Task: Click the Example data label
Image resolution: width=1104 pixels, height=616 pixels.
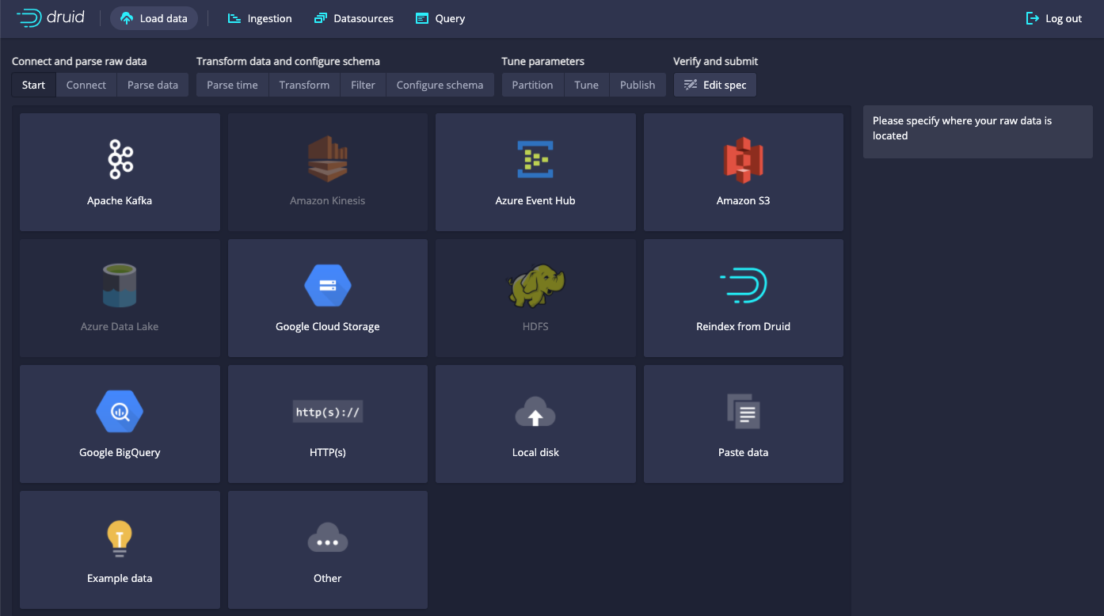Action: pos(120,578)
